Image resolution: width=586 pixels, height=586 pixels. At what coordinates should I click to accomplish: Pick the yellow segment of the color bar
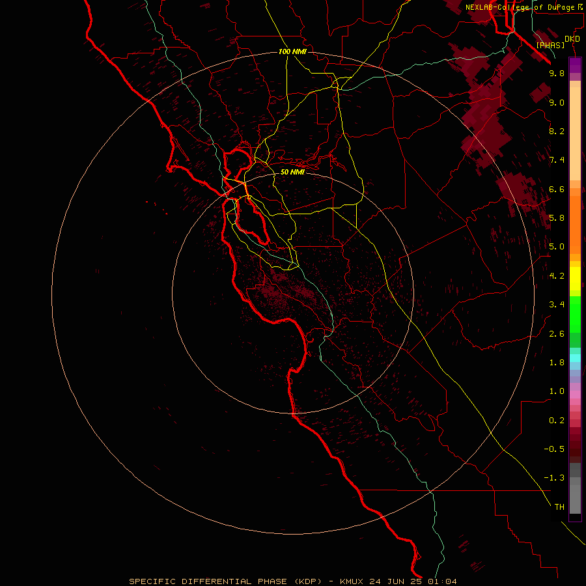tap(575, 279)
